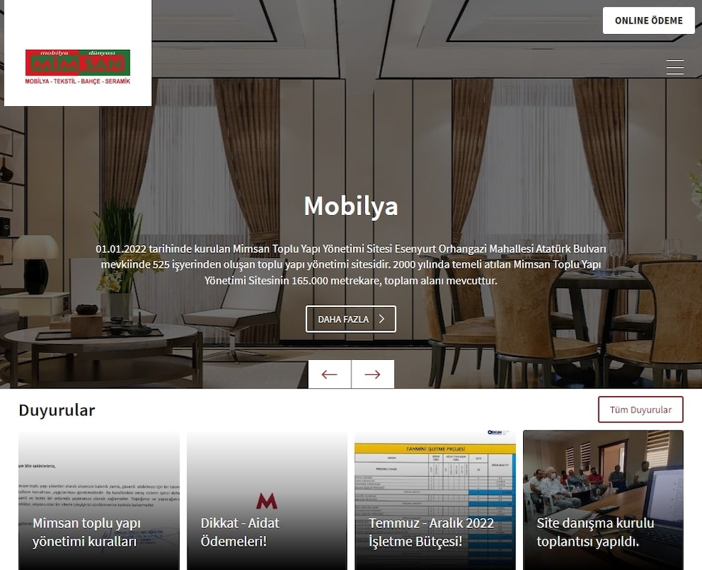Click the DAHA FAZLA button
The image size is (702, 570).
(351, 319)
